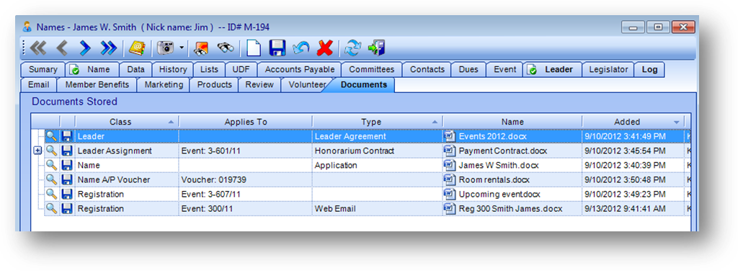
Task: Switch to the Marketing tab
Action: pos(164,85)
